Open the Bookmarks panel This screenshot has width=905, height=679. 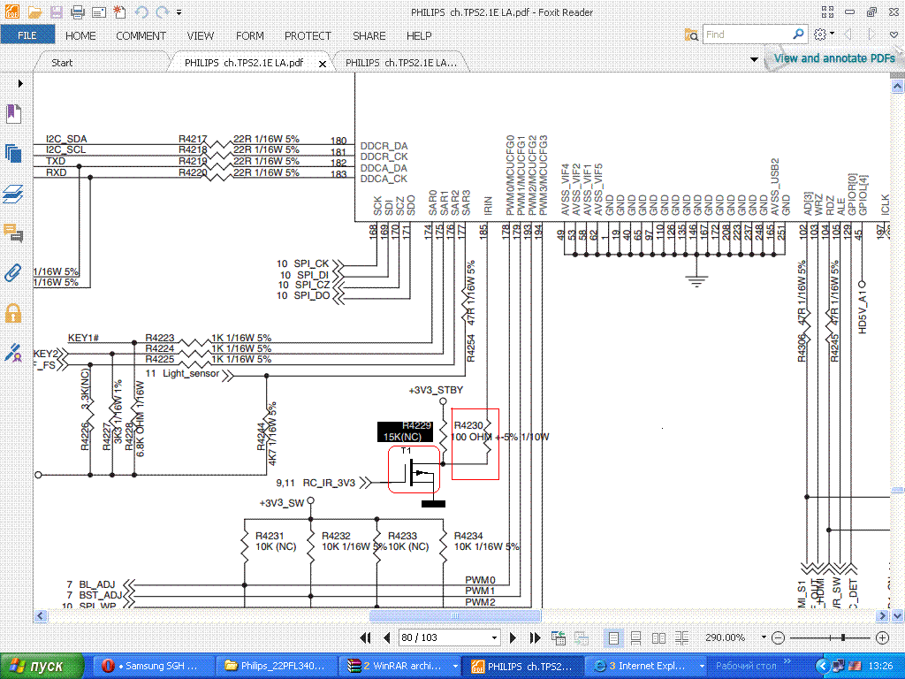tap(13, 113)
